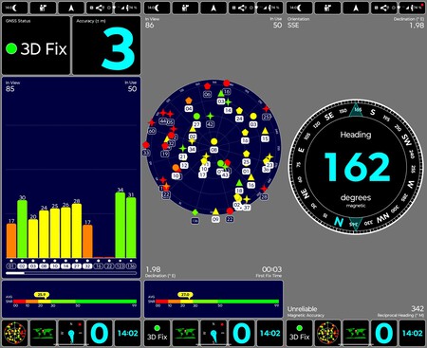Image resolution: width=427 pixels, height=348 pixels.
Task: Open sky plot thumbnail on signal chart screen
Action: [x=14, y=333]
